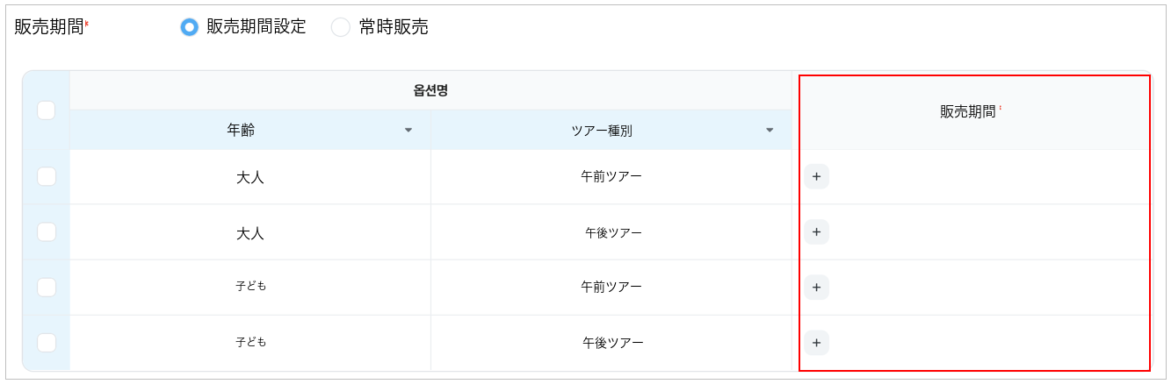Check the 大人 午後ツアー row checkbox
1171x384 pixels.
(47, 231)
